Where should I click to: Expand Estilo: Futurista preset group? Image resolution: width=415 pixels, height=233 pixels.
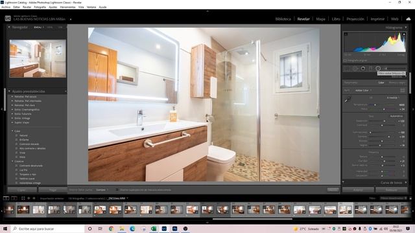pos(12,114)
